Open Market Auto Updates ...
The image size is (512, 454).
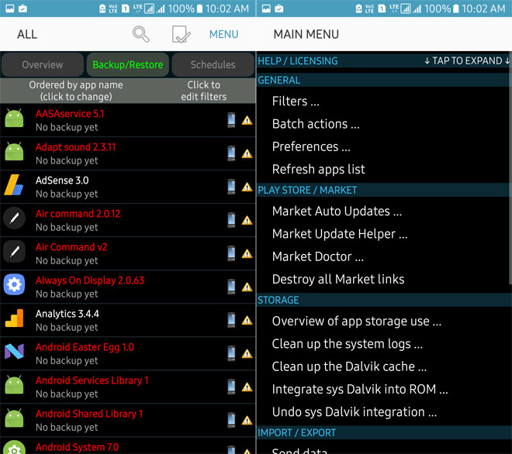(x=383, y=211)
